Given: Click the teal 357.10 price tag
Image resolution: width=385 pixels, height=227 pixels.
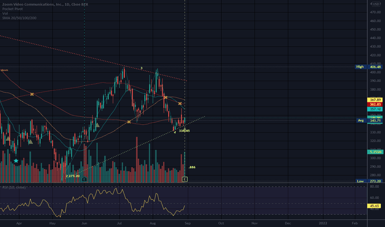Looking at the screenshot, I should pyautogui.click(x=375, y=109).
